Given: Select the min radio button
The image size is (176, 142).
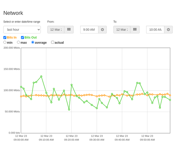Looking at the screenshot, I should [x=5, y=42].
